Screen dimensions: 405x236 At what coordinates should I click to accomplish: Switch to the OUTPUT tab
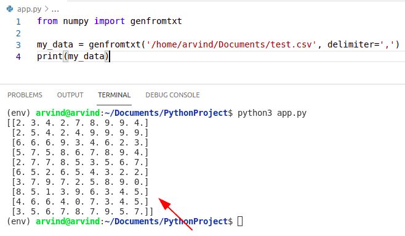click(70, 95)
